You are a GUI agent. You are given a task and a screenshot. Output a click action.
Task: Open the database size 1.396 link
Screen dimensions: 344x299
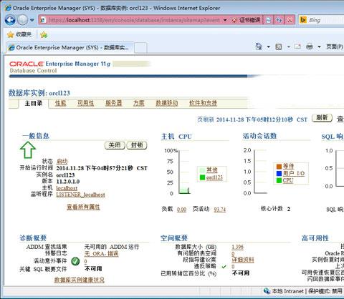237,247
